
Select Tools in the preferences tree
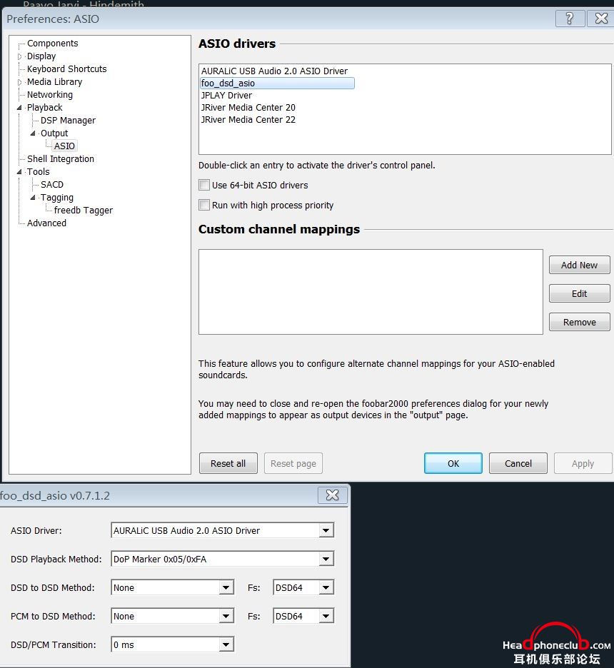39,172
